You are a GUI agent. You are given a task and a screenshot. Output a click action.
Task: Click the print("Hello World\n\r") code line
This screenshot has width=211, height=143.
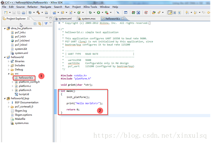[84, 103]
